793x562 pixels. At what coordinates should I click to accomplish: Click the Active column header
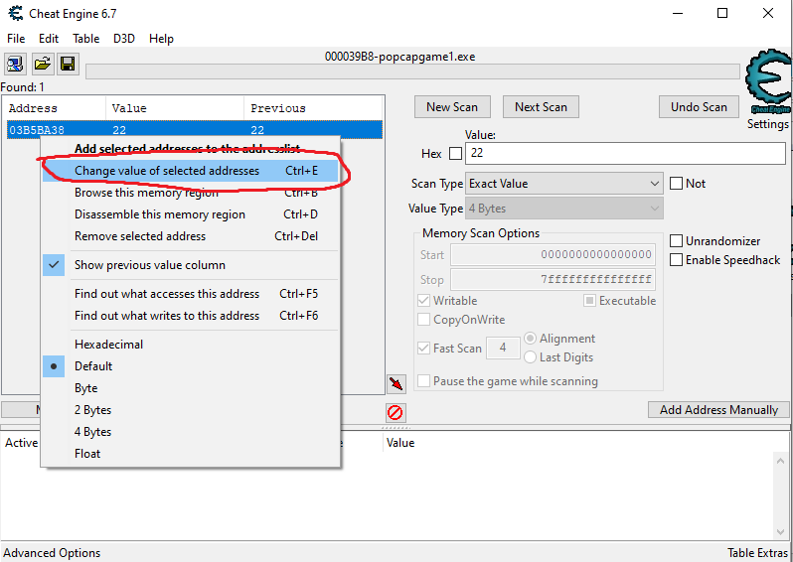pos(21,443)
